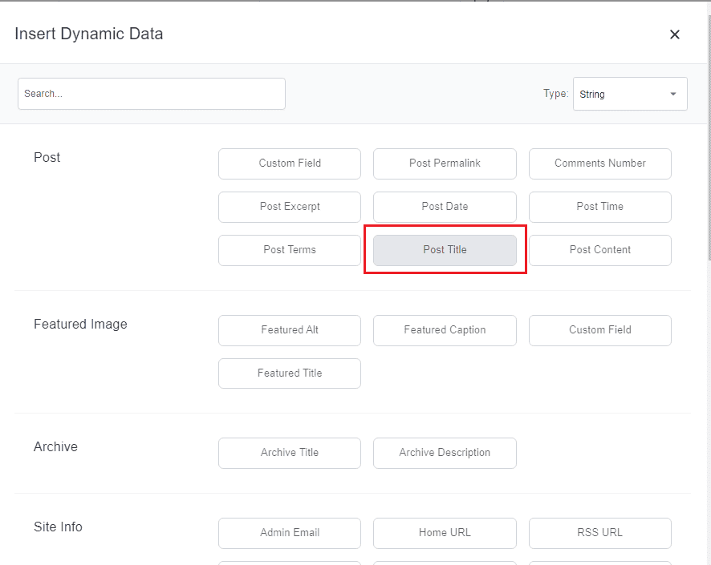Select Custom Field under Featured Image
Image resolution: width=711 pixels, height=565 pixels.
[x=600, y=330]
